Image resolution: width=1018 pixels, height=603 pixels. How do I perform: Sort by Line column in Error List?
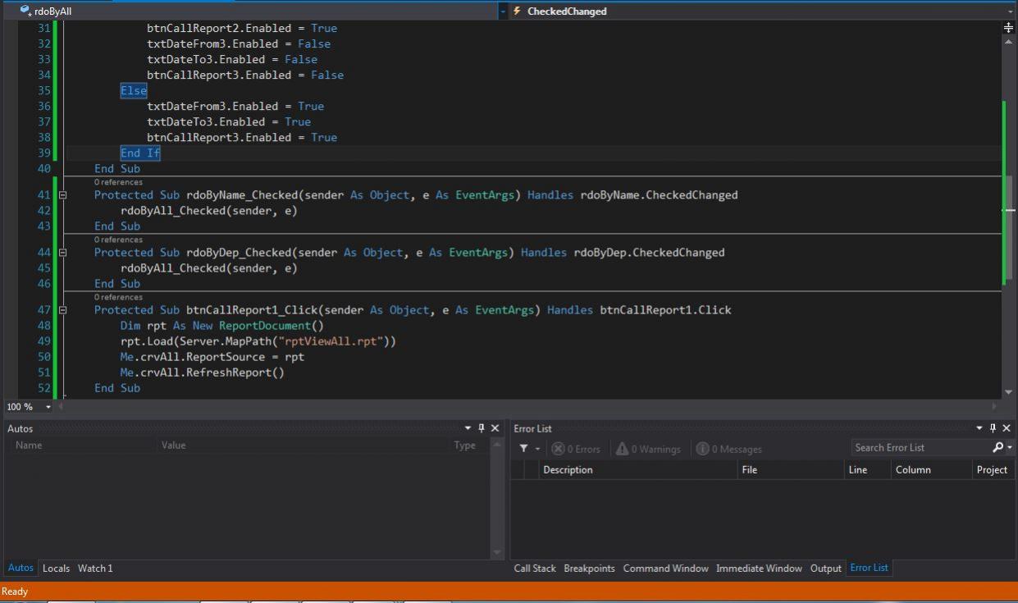(867, 470)
